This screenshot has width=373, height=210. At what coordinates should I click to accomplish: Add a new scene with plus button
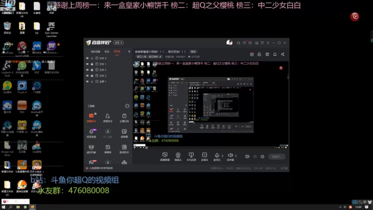point(129,51)
